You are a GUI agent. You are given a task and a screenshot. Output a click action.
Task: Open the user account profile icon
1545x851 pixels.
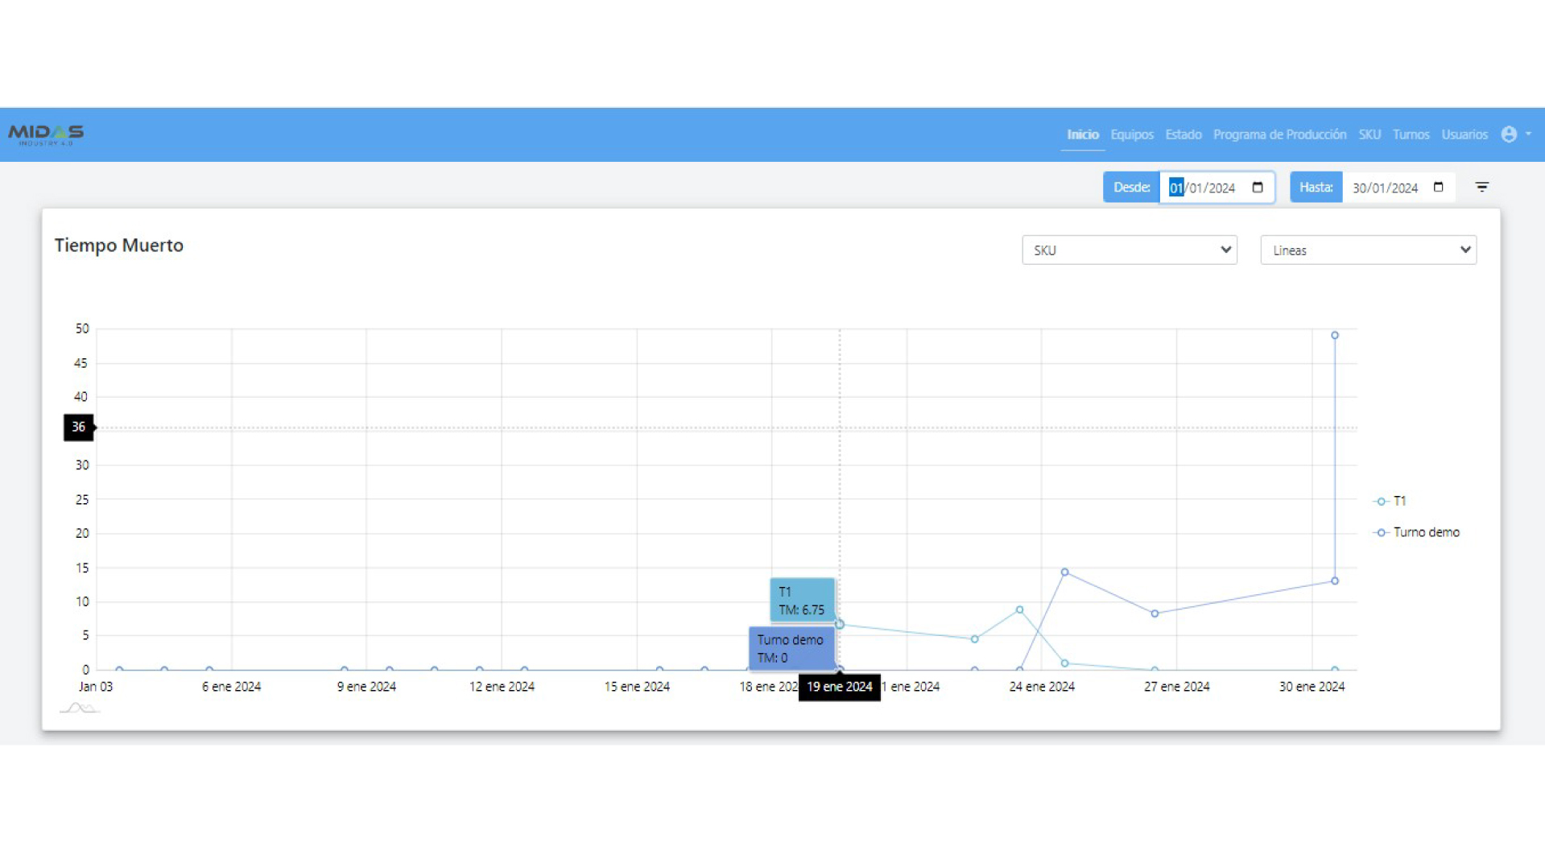point(1508,134)
